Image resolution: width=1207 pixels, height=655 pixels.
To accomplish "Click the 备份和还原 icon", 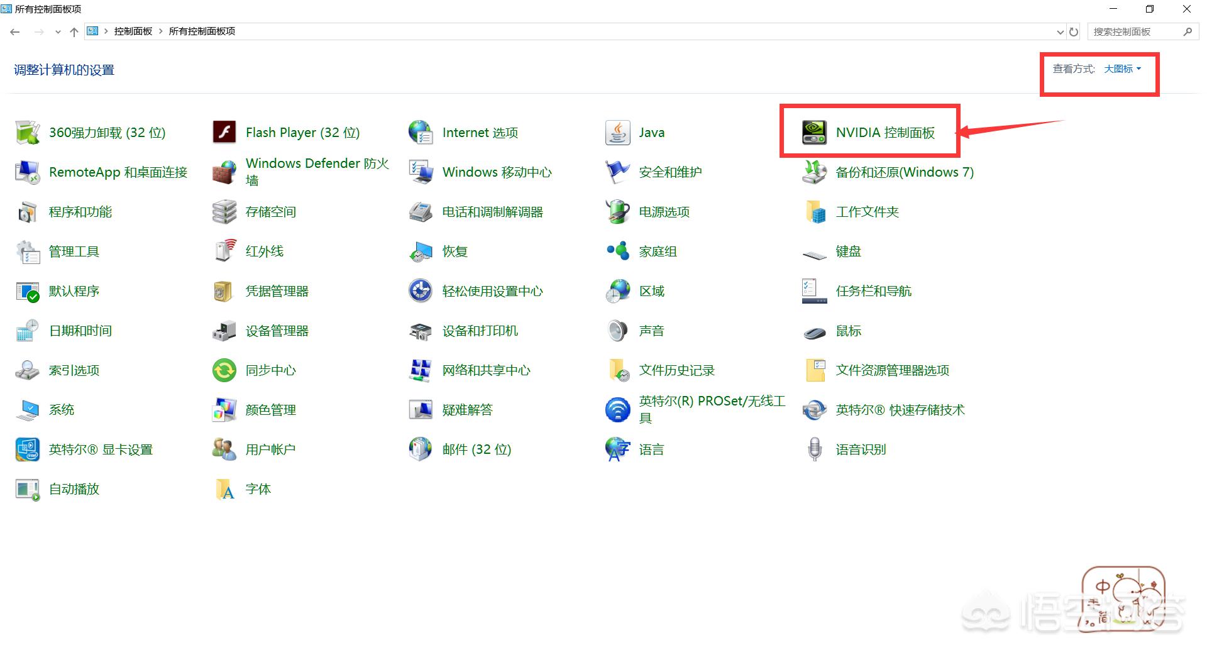I will point(814,172).
